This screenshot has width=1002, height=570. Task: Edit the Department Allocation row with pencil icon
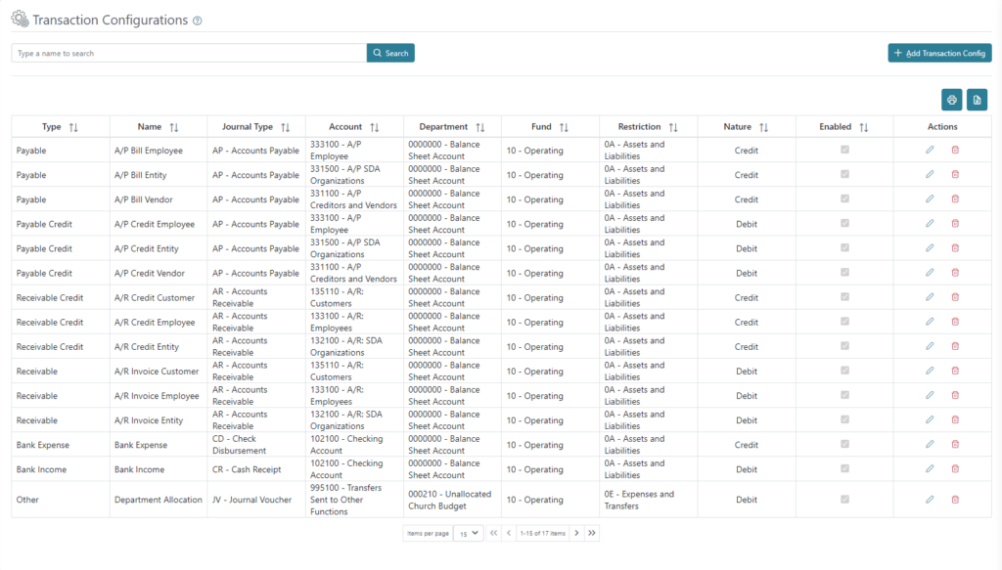(930, 499)
